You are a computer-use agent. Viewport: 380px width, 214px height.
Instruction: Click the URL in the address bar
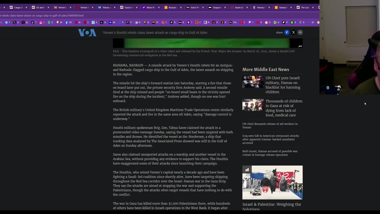click(42, 15)
